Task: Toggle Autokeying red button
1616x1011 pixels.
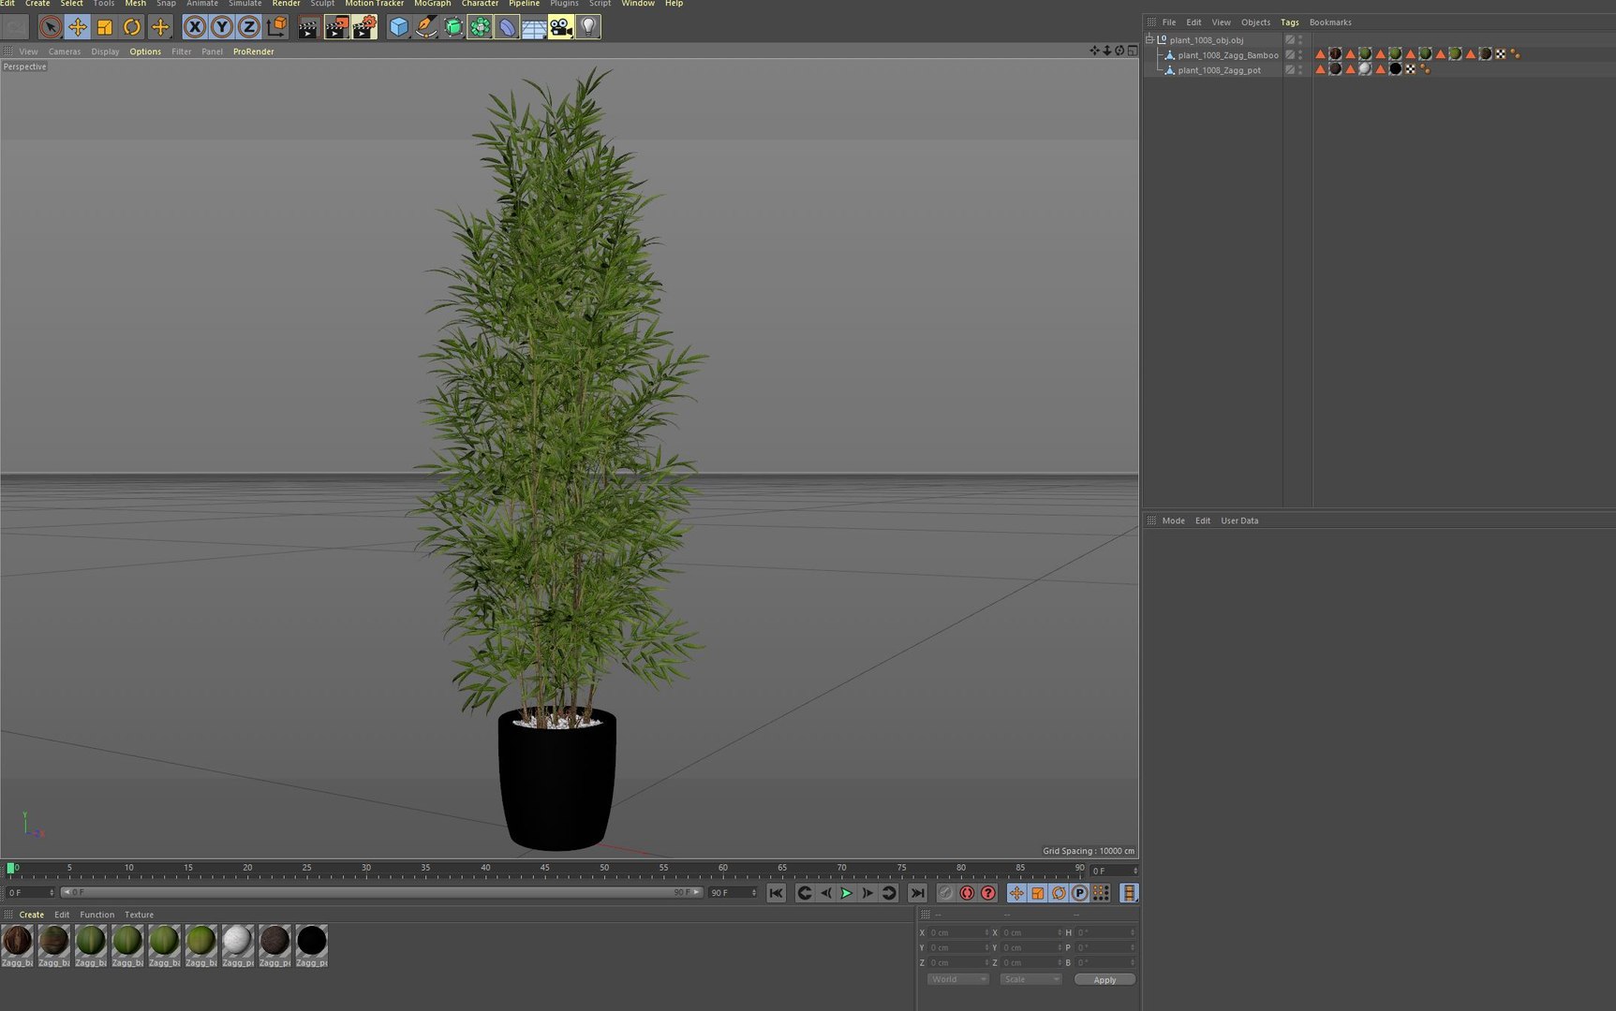Action: [x=967, y=893]
